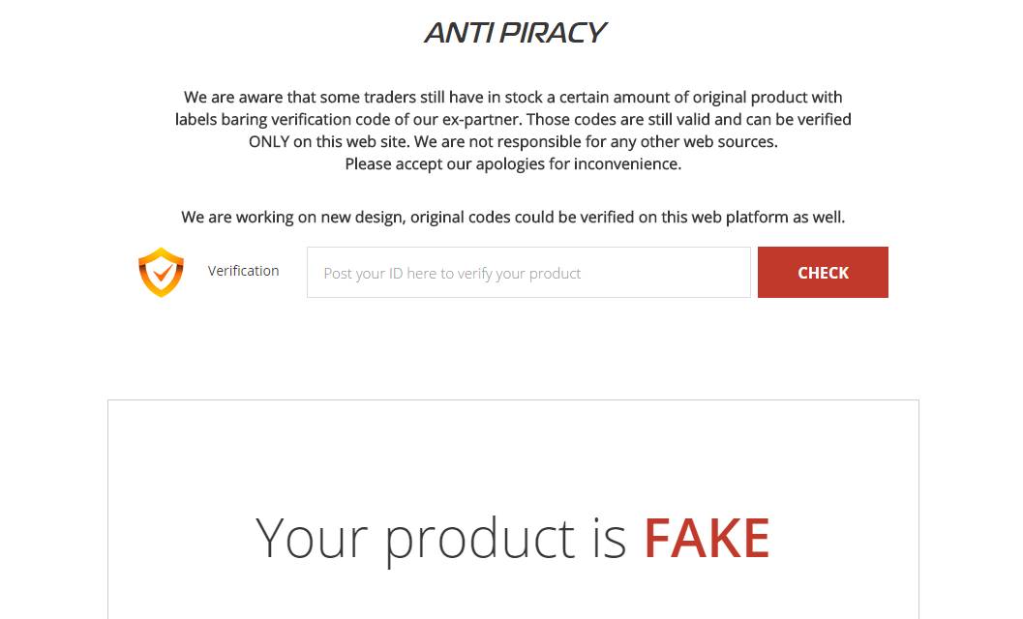This screenshot has width=1023, height=619.
Task: Click the phrase 'We are aware that some traders'
Action: tap(300, 97)
